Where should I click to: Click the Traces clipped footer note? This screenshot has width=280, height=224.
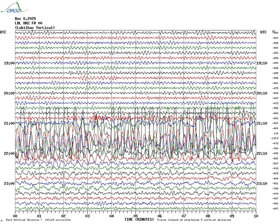click(194, 220)
